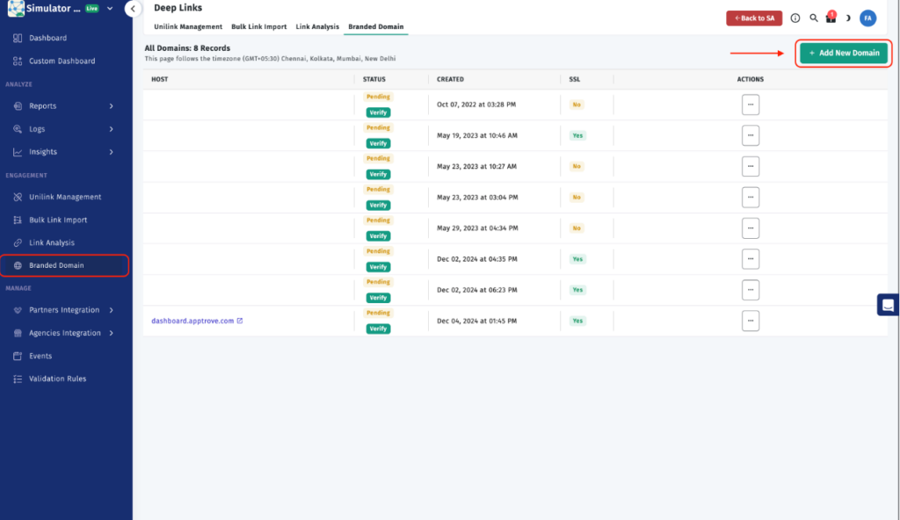Open the chat widget icon
The width and height of the screenshot is (900, 520).
point(888,305)
